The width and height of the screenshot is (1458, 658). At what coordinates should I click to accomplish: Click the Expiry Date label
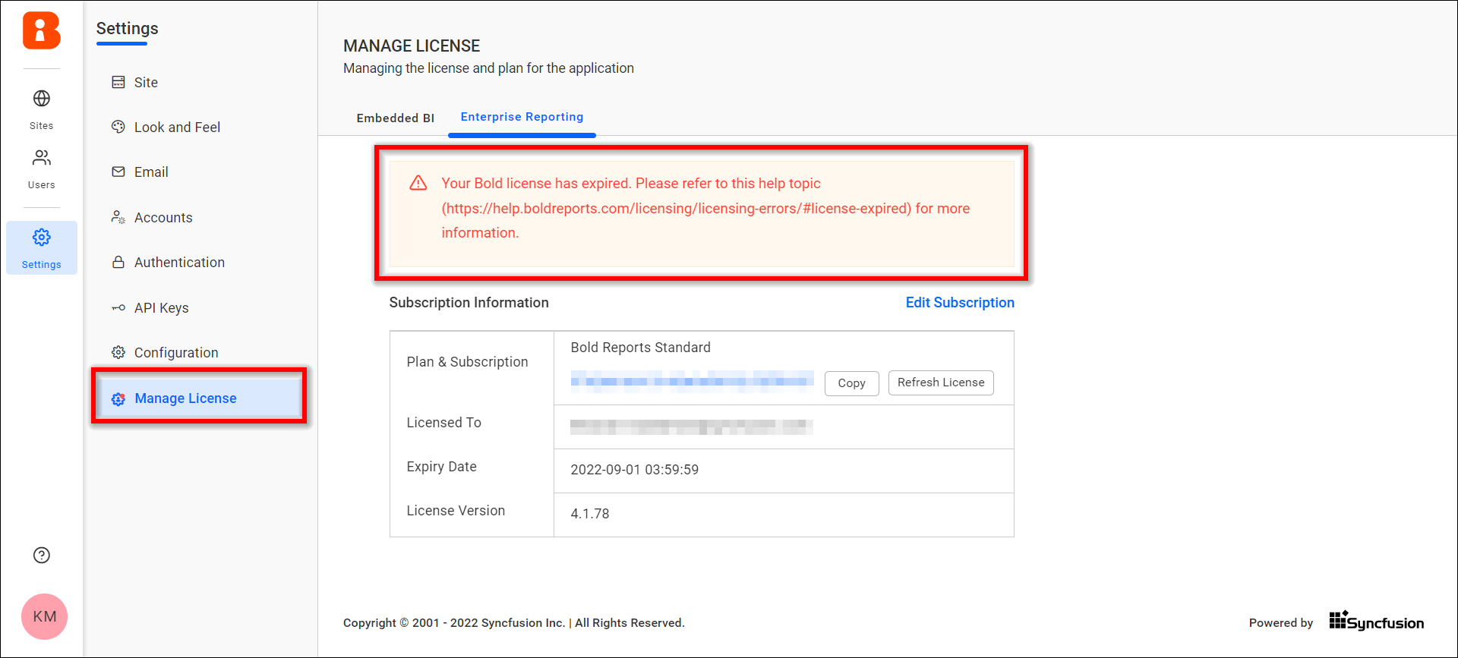(x=441, y=467)
